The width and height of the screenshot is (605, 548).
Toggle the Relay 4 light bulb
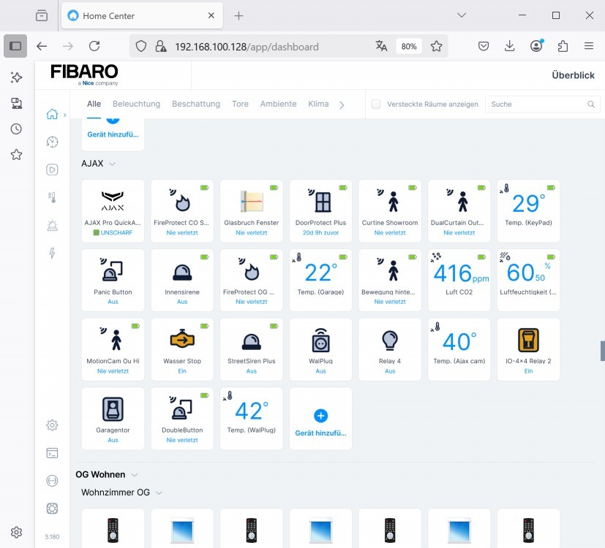pyautogui.click(x=390, y=340)
